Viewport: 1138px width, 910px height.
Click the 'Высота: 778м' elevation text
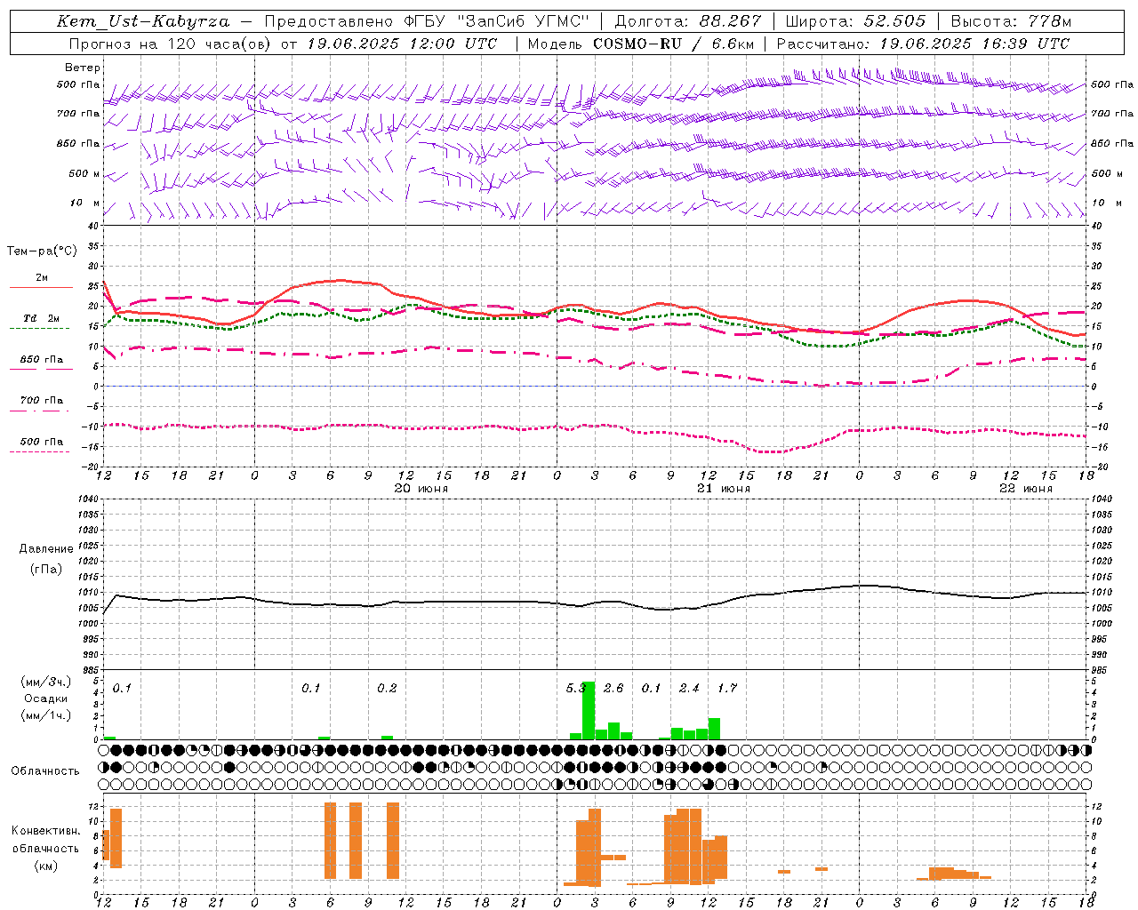[1011, 21]
